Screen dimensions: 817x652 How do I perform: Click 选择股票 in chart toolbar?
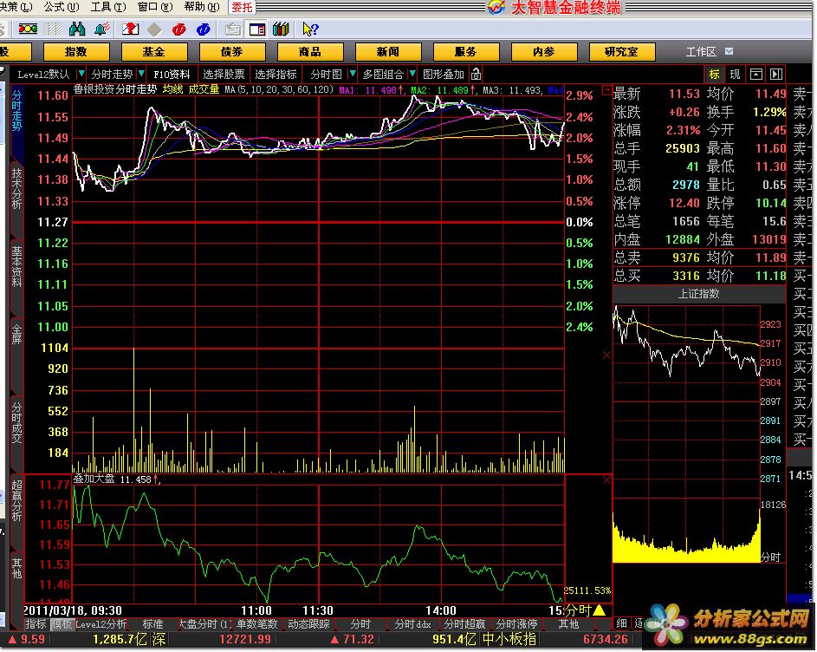click(224, 74)
